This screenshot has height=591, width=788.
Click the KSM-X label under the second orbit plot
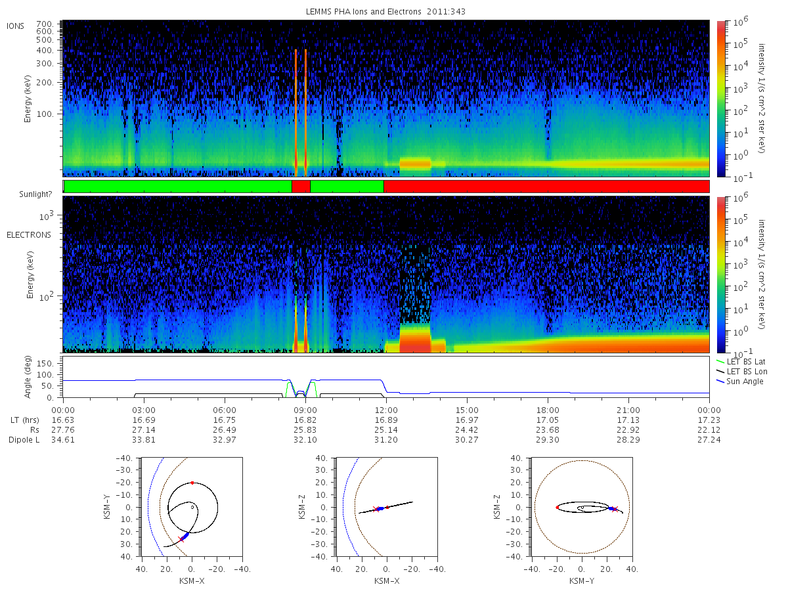(x=387, y=580)
